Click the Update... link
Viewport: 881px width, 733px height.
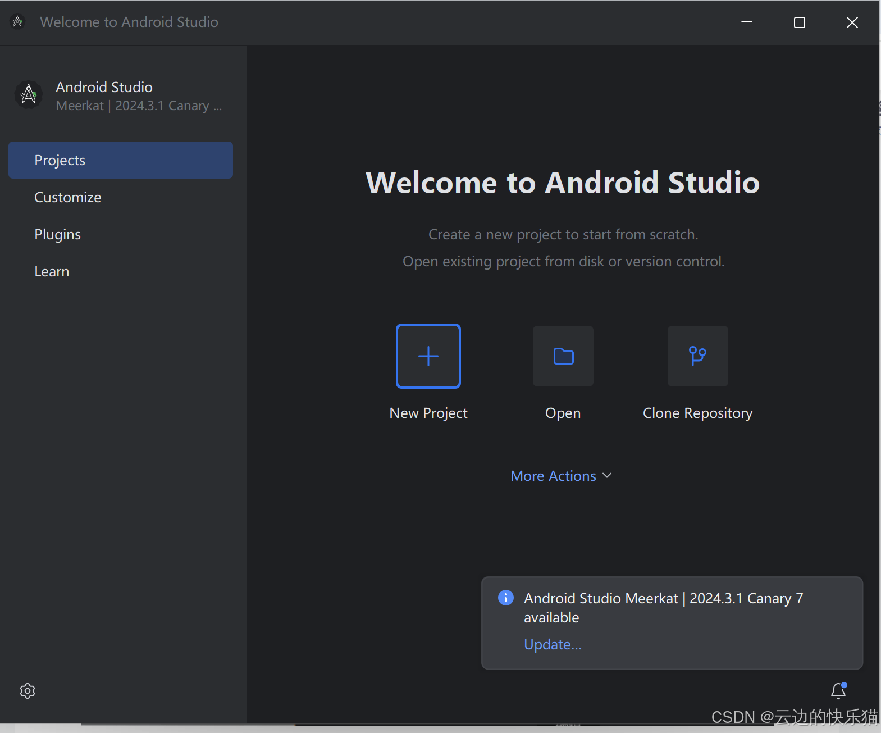[553, 644]
